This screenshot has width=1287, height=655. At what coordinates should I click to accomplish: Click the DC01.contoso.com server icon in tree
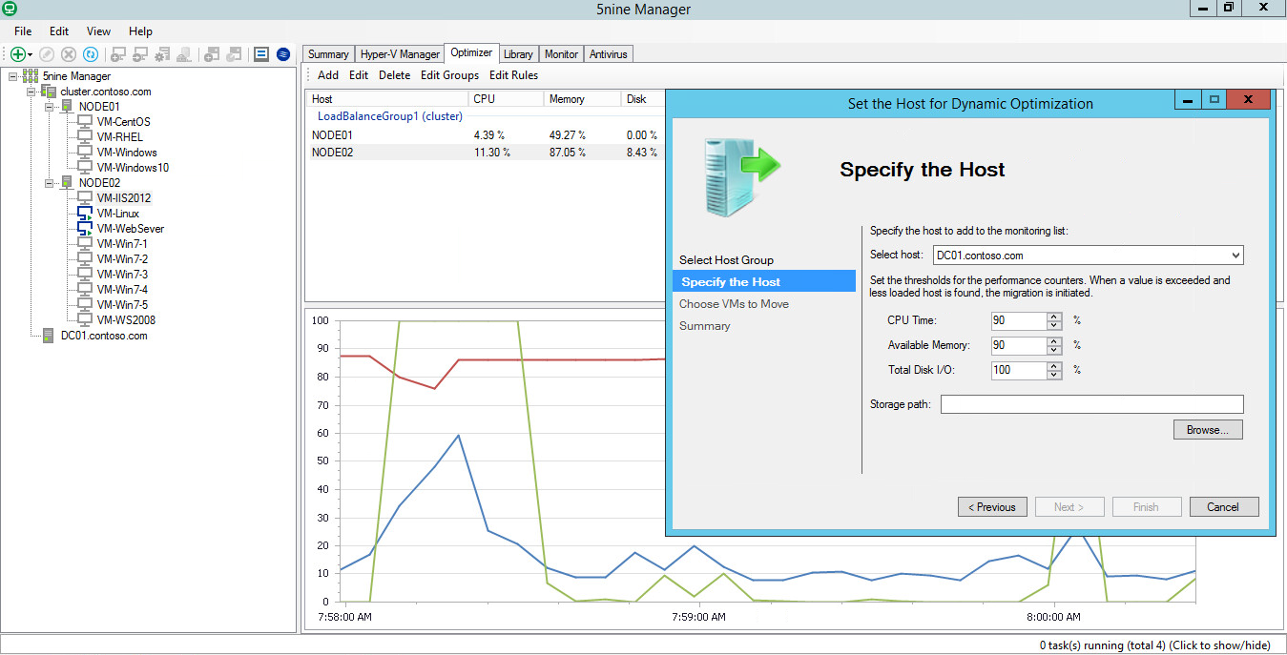49,336
